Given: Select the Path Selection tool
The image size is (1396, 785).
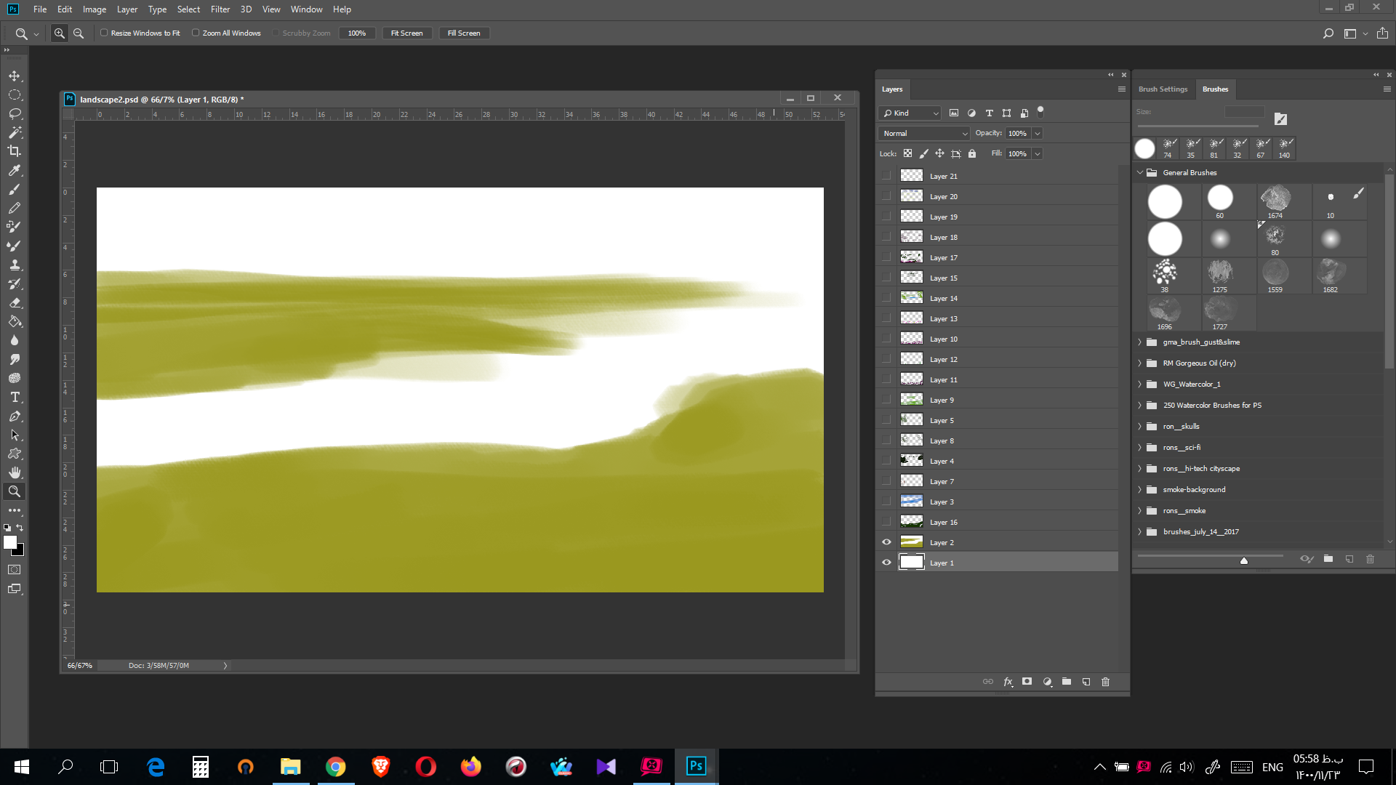Looking at the screenshot, I should pos(15,435).
